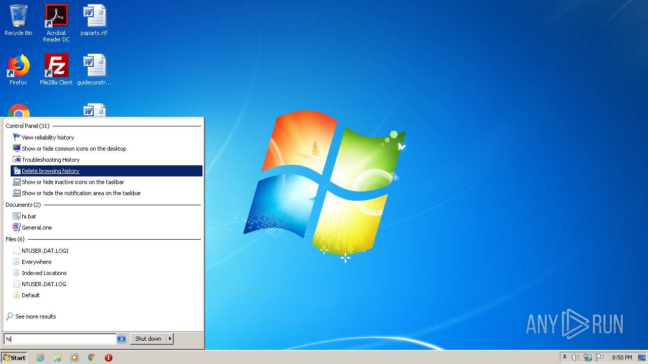Launch Acrobat Reader DC shortcut

tap(56, 23)
